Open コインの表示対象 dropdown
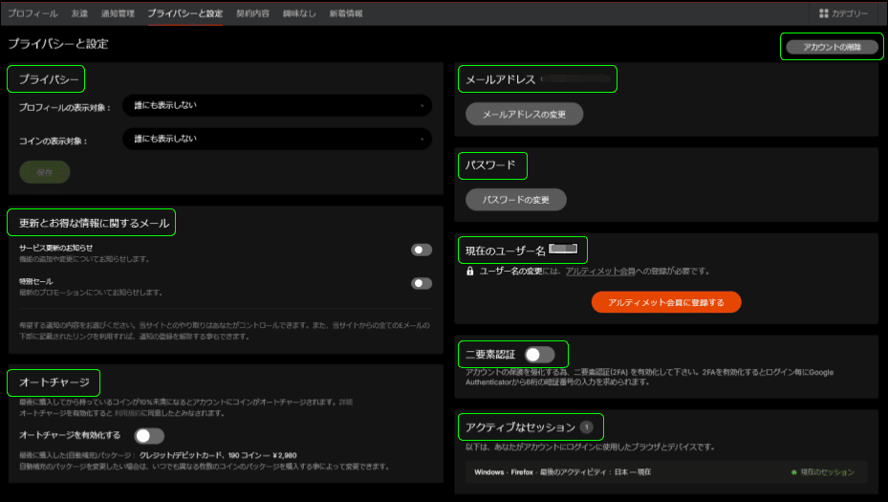Image resolution: width=888 pixels, height=502 pixels. coord(277,139)
